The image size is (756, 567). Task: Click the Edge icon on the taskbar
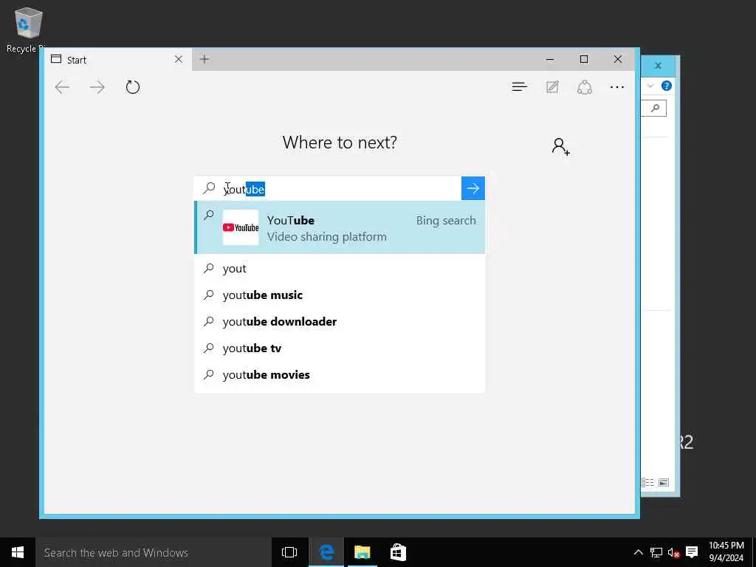coord(326,552)
